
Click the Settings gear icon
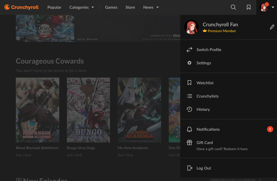[x=189, y=63]
